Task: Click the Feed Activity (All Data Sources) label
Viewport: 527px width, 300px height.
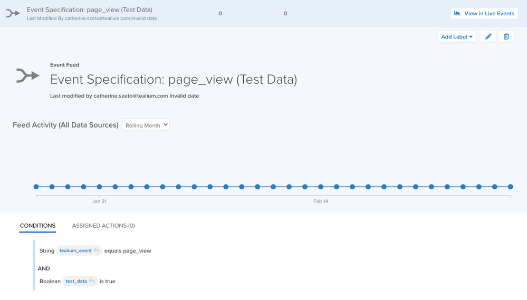Action: click(65, 125)
